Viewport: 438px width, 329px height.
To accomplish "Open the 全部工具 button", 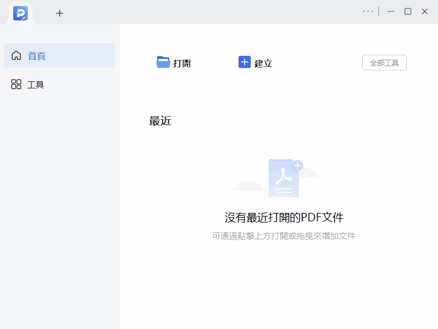I will coord(384,63).
